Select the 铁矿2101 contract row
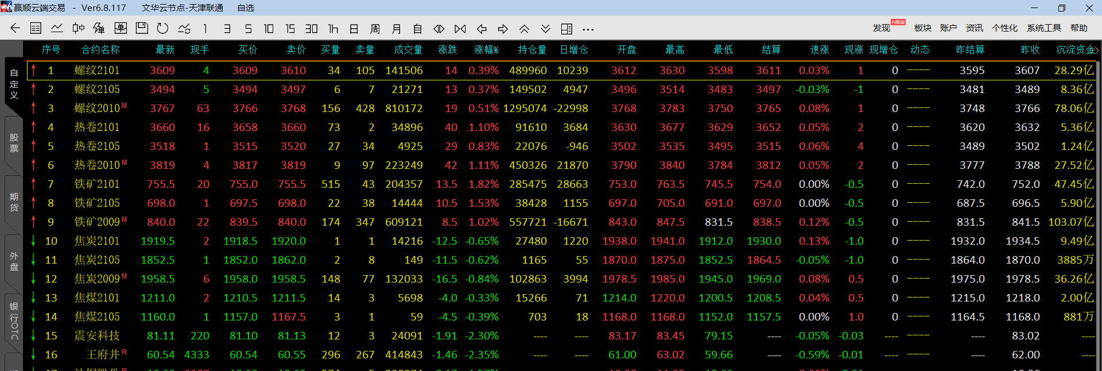Viewport: 1102px width, 371px height. [x=97, y=184]
